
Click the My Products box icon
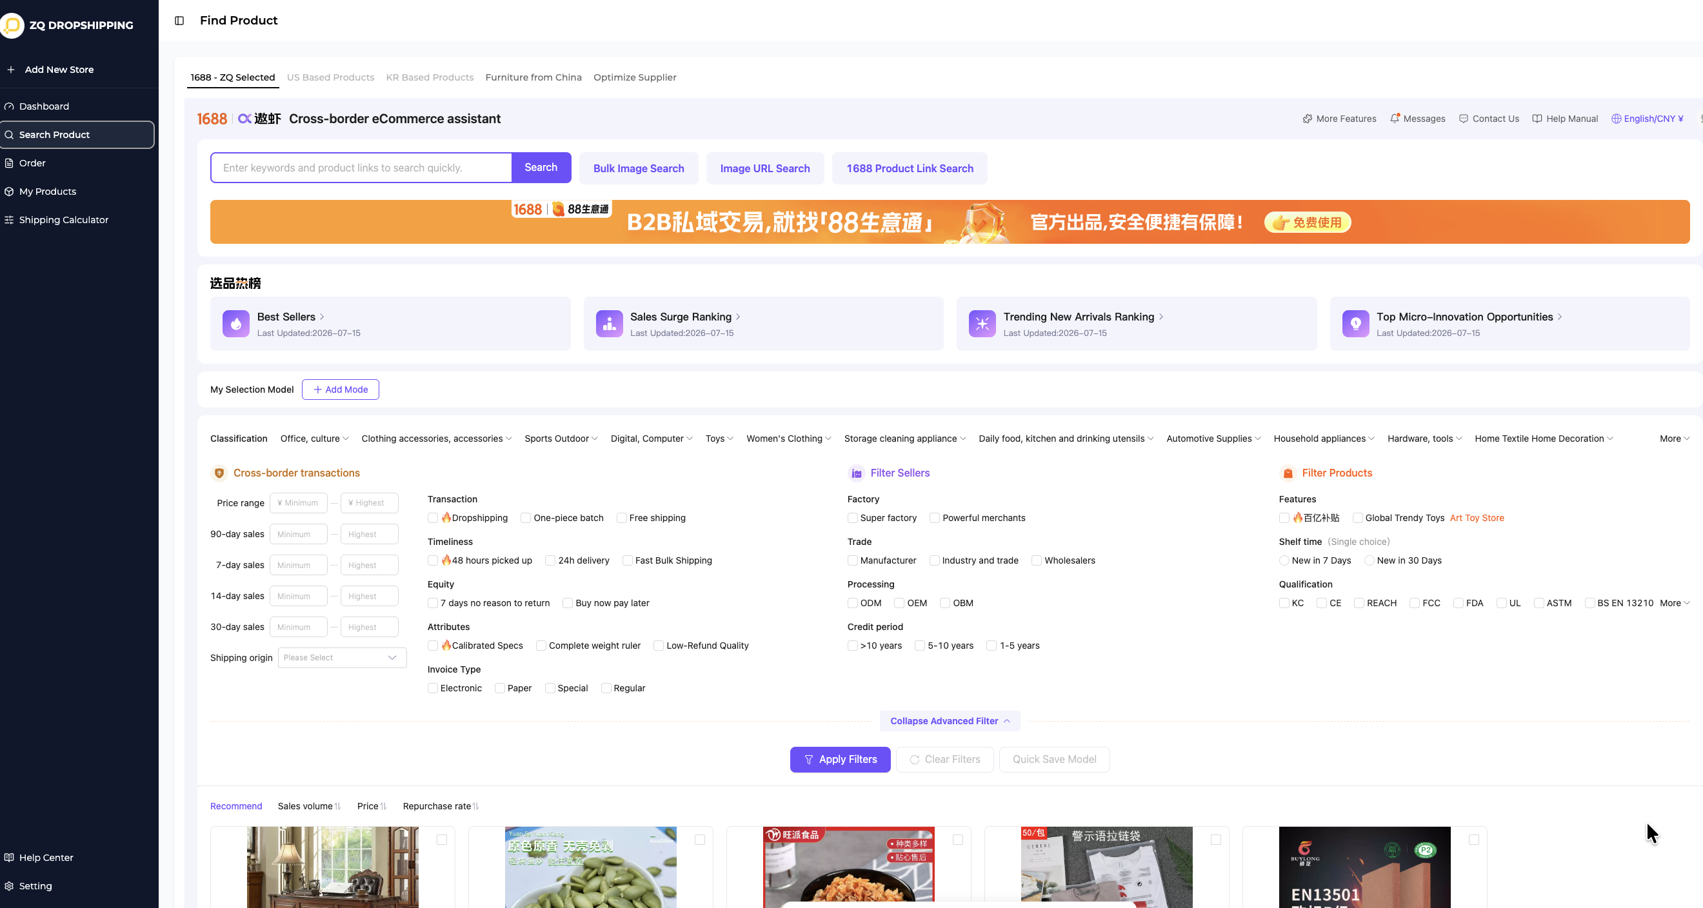click(9, 192)
